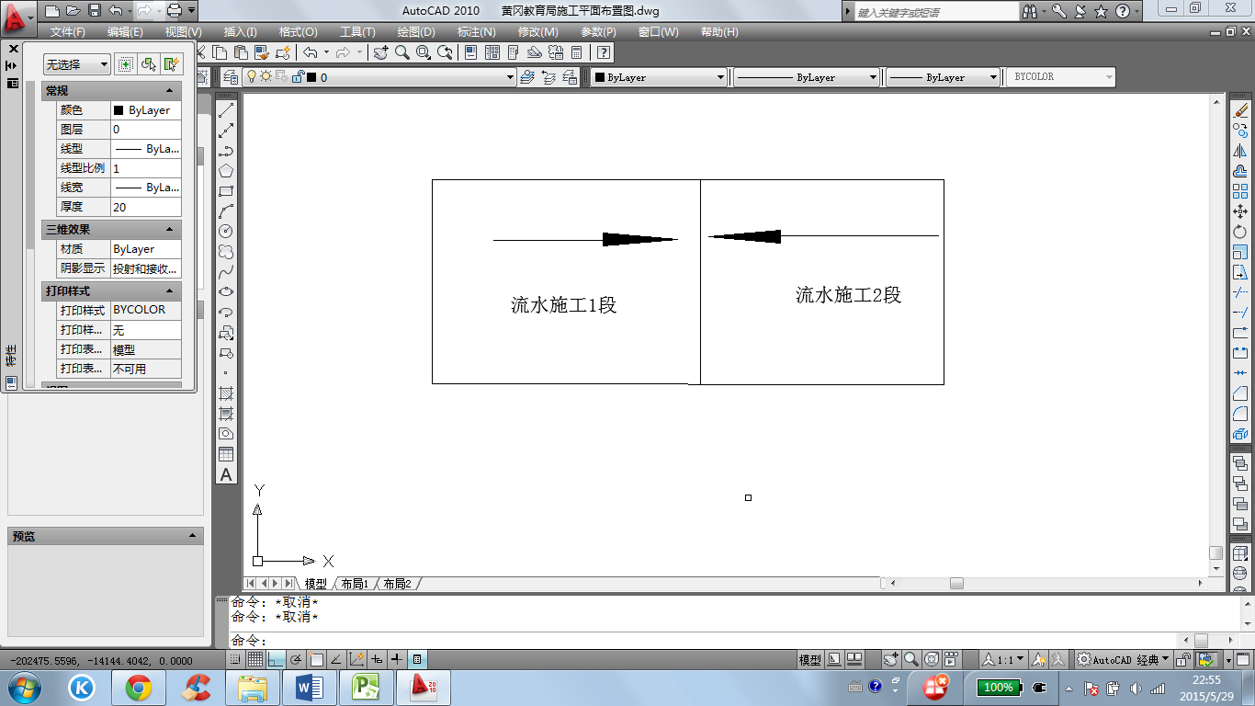Click the Mirror tool icon

point(1241,151)
